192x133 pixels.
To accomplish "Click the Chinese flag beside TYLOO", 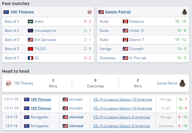I will (30, 49).
